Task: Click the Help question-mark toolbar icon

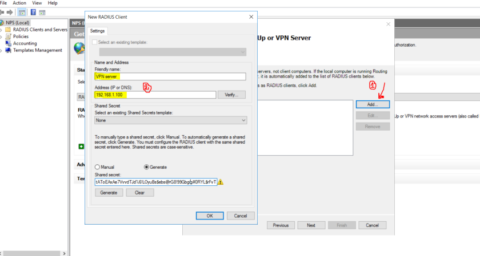Action: tap(33, 12)
